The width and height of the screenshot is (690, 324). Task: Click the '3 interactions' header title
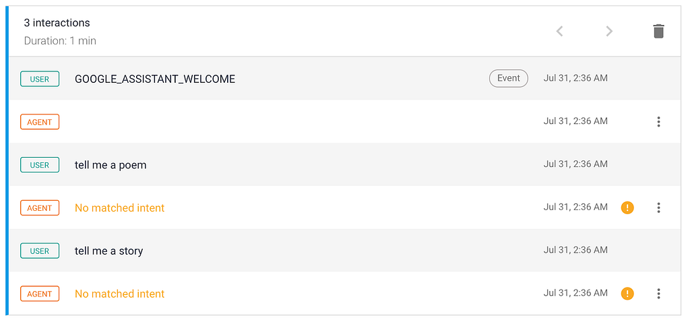click(x=57, y=23)
